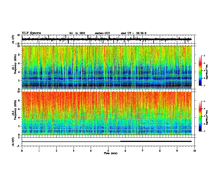Click ch.1 frequency axis tick "6"
Image resolution: width=219 pixels, height=169 pixels.
pos(19,63)
